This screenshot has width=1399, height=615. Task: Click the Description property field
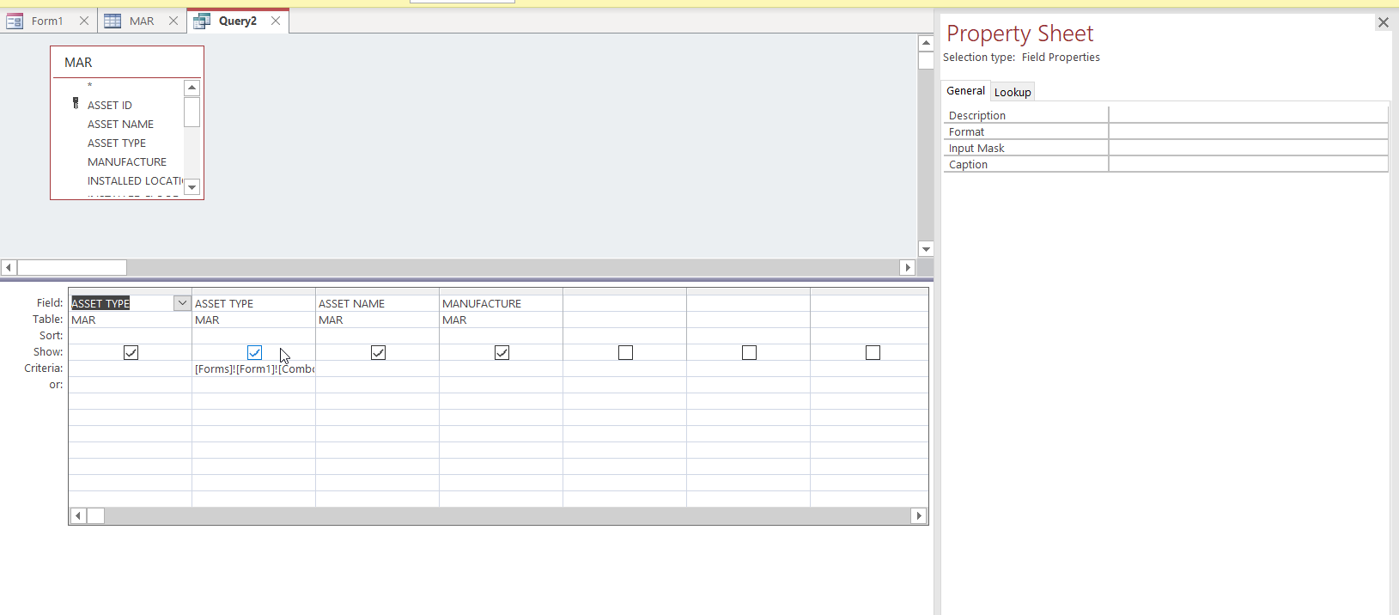pos(1249,115)
